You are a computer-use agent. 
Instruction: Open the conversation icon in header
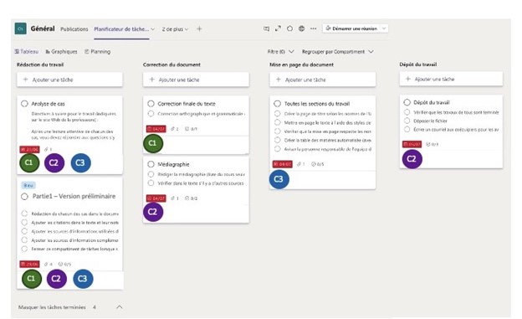[266, 28]
